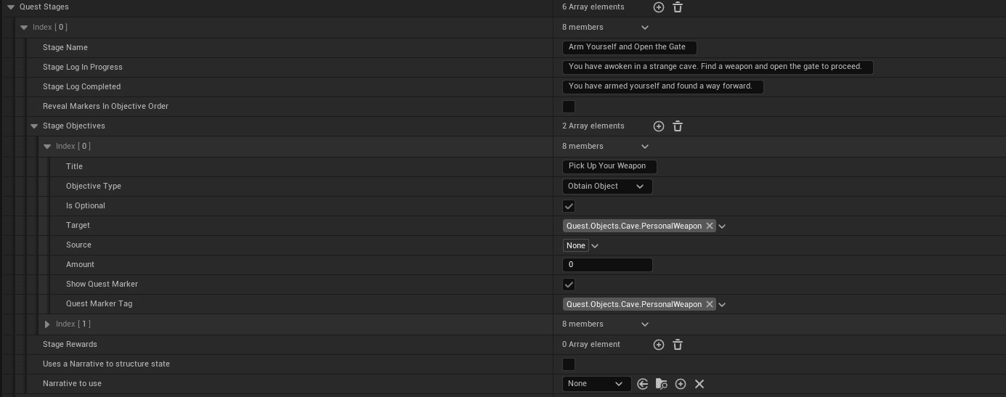1006x397 pixels.
Task: Collapse Quest Stages Index [0]
Action: point(24,28)
